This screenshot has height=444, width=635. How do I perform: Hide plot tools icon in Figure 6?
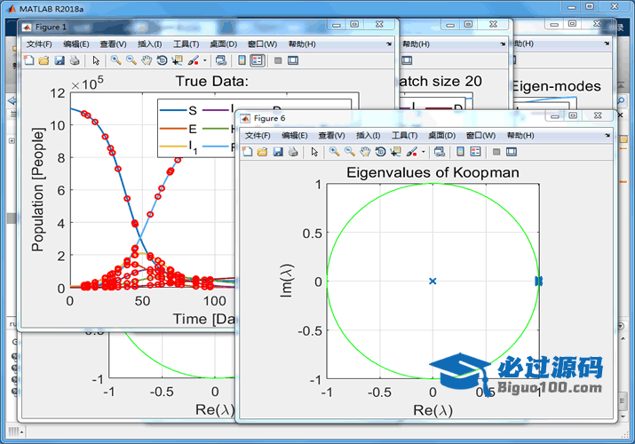coord(496,152)
